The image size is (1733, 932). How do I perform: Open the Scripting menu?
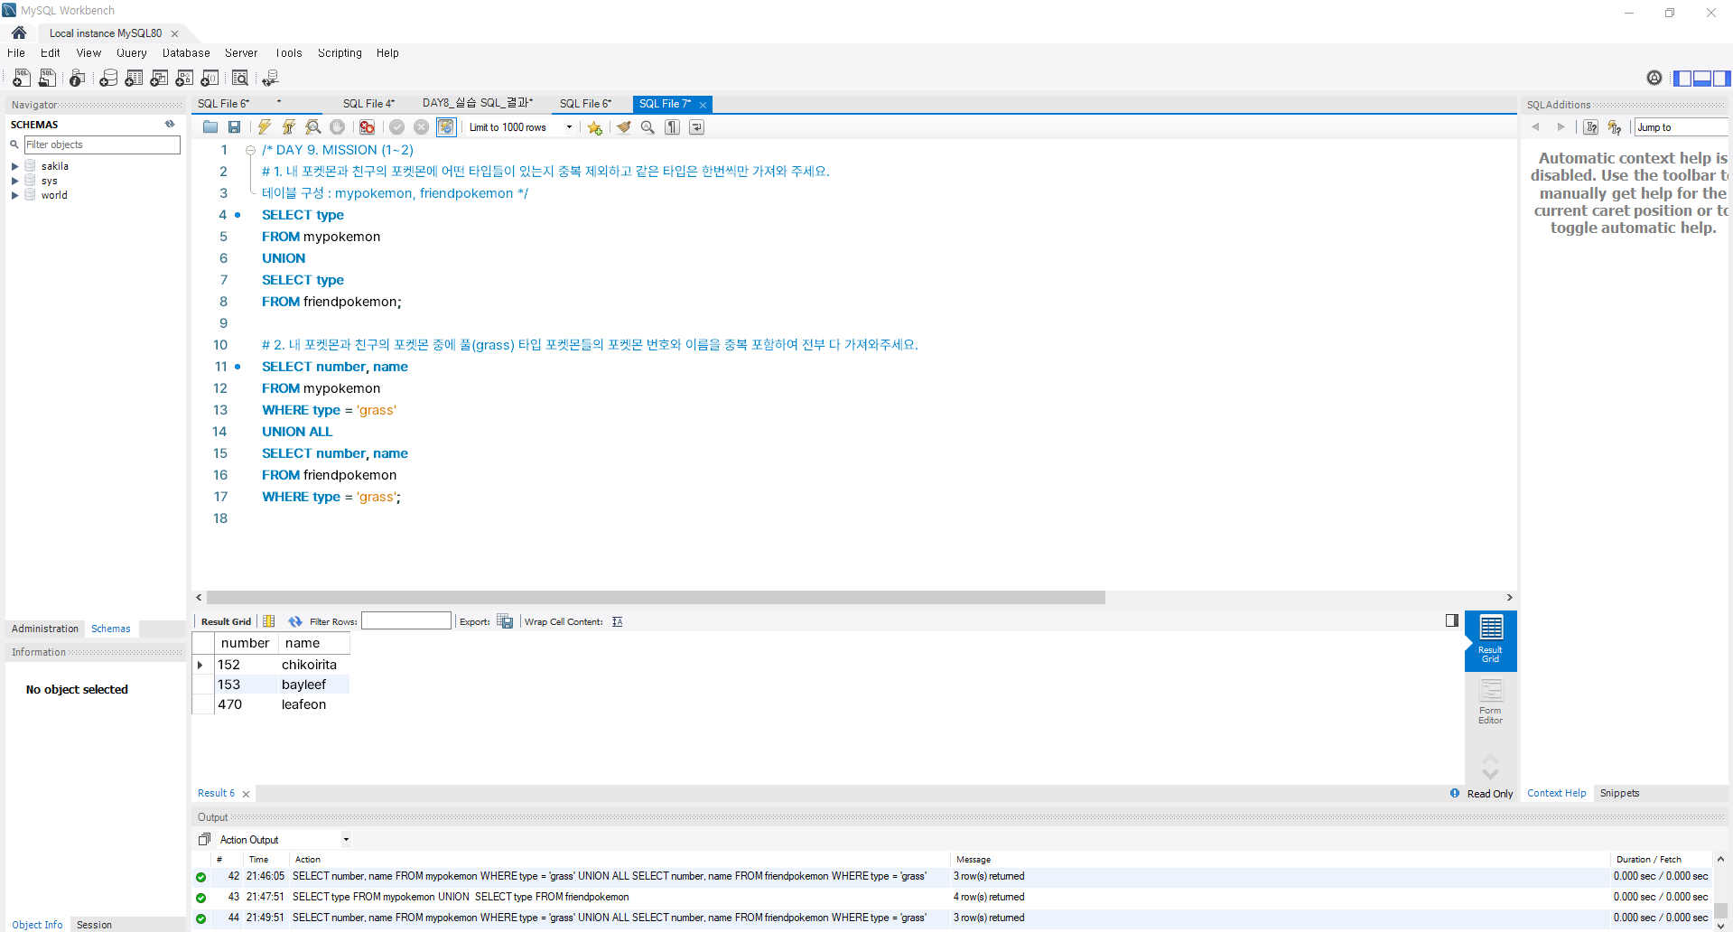pos(340,53)
